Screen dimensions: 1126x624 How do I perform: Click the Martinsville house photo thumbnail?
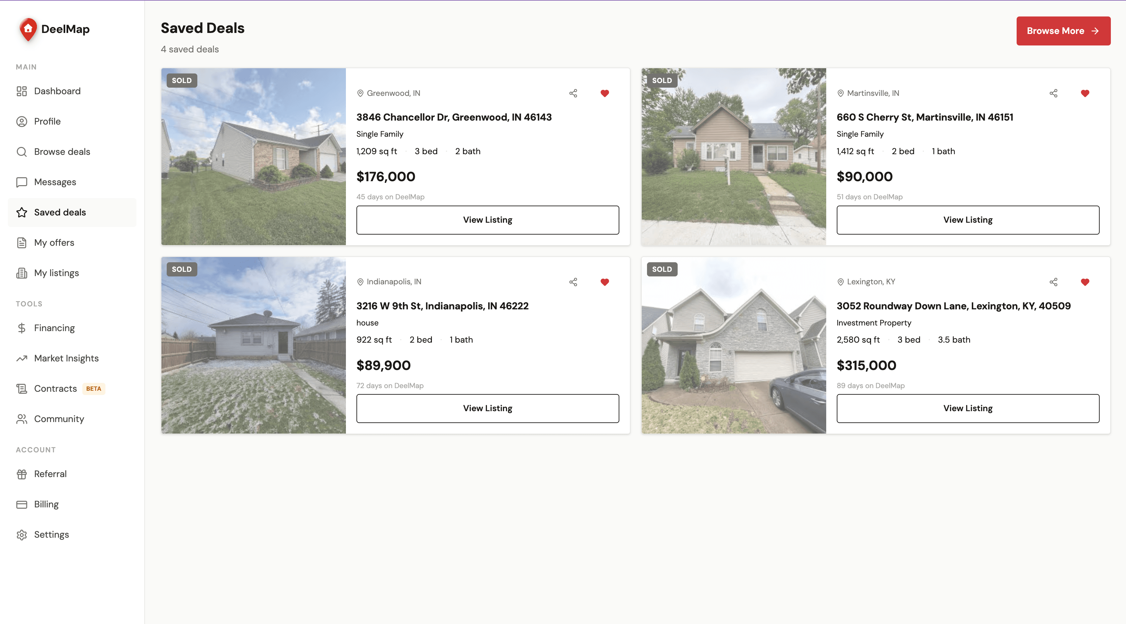pyautogui.click(x=734, y=156)
